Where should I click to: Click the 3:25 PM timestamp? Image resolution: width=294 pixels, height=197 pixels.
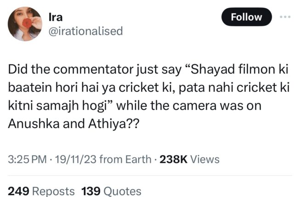pos(28,159)
